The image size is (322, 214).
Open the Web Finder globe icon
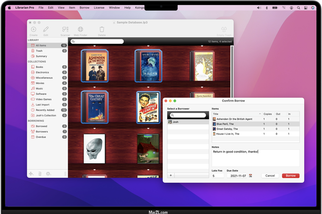pos(80,29)
